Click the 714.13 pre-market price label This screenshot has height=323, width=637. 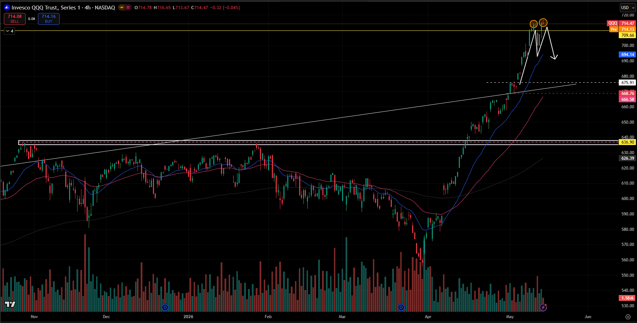(628, 29)
